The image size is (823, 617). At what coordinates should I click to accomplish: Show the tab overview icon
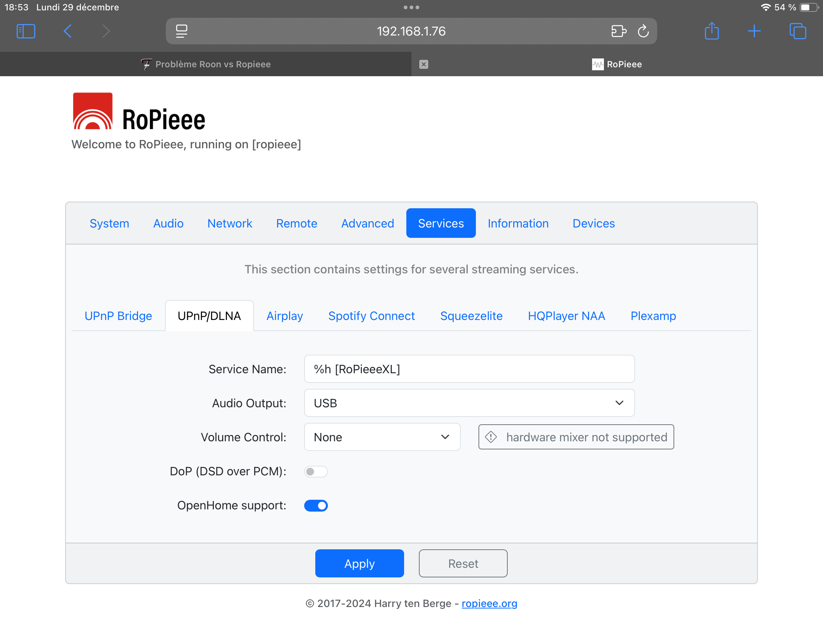[x=797, y=31]
